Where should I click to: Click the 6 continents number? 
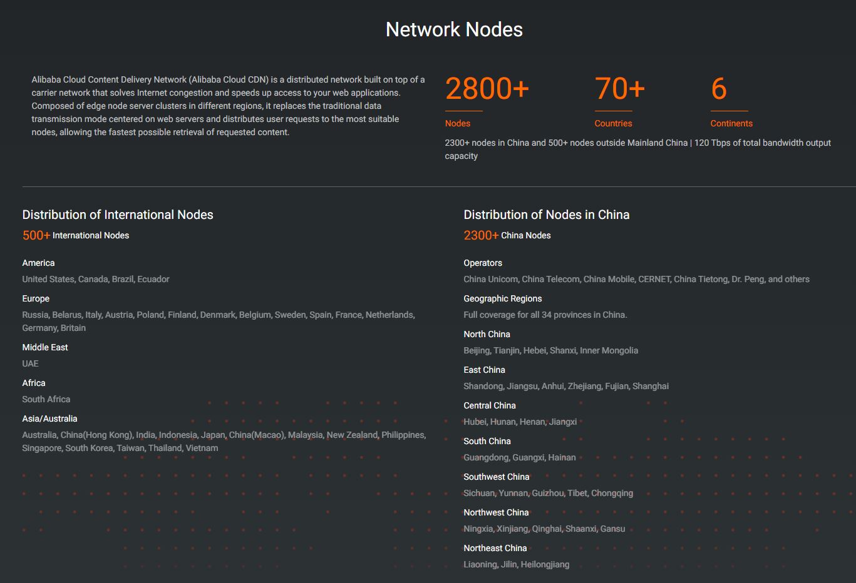click(718, 89)
